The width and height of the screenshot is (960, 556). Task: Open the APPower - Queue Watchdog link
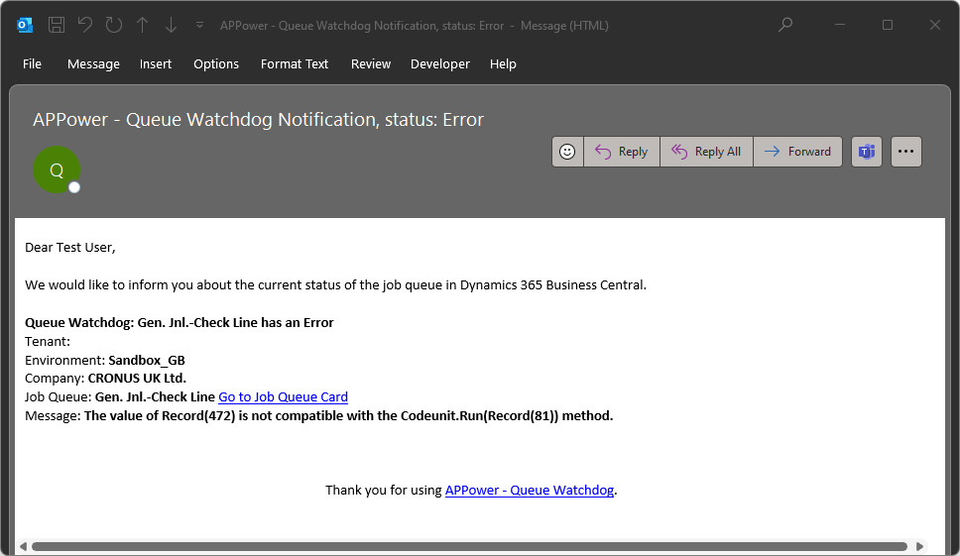tap(529, 490)
